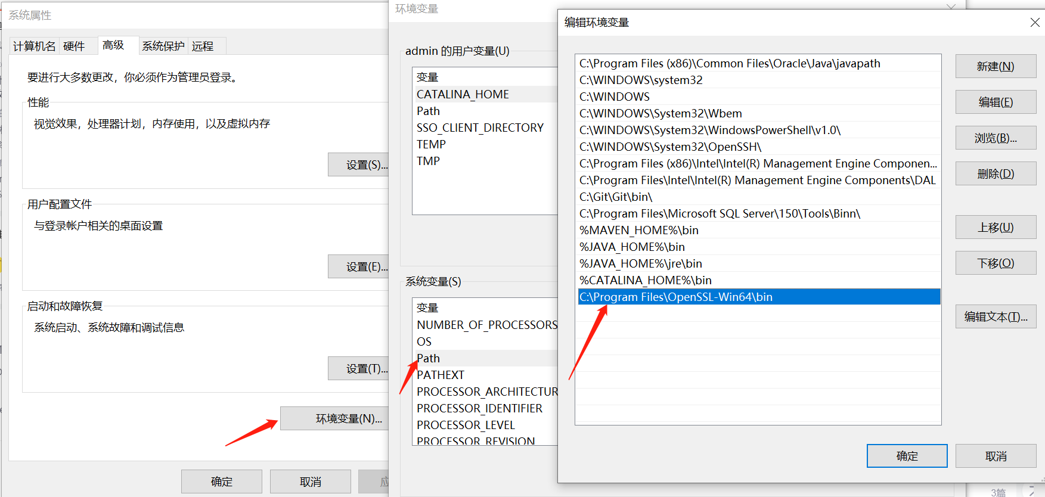This screenshot has height=497, width=1045.
Task: Open the 环境变量(N)... button
Action: pyautogui.click(x=348, y=418)
